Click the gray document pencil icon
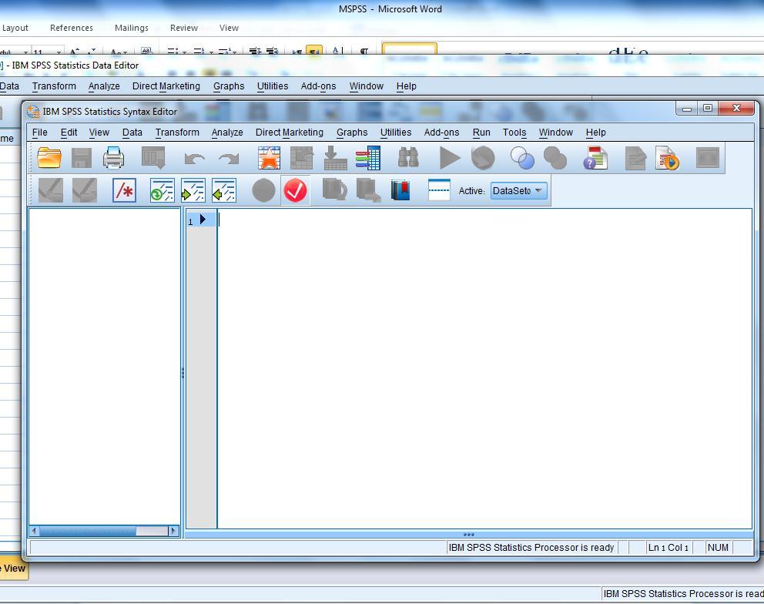 pyautogui.click(x=635, y=159)
